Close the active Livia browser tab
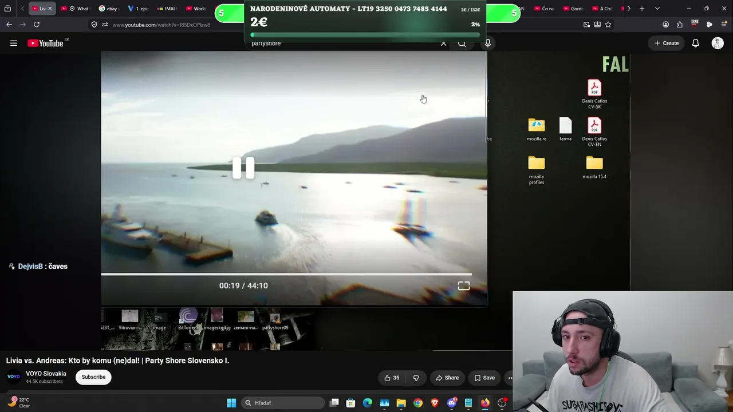 [50, 9]
